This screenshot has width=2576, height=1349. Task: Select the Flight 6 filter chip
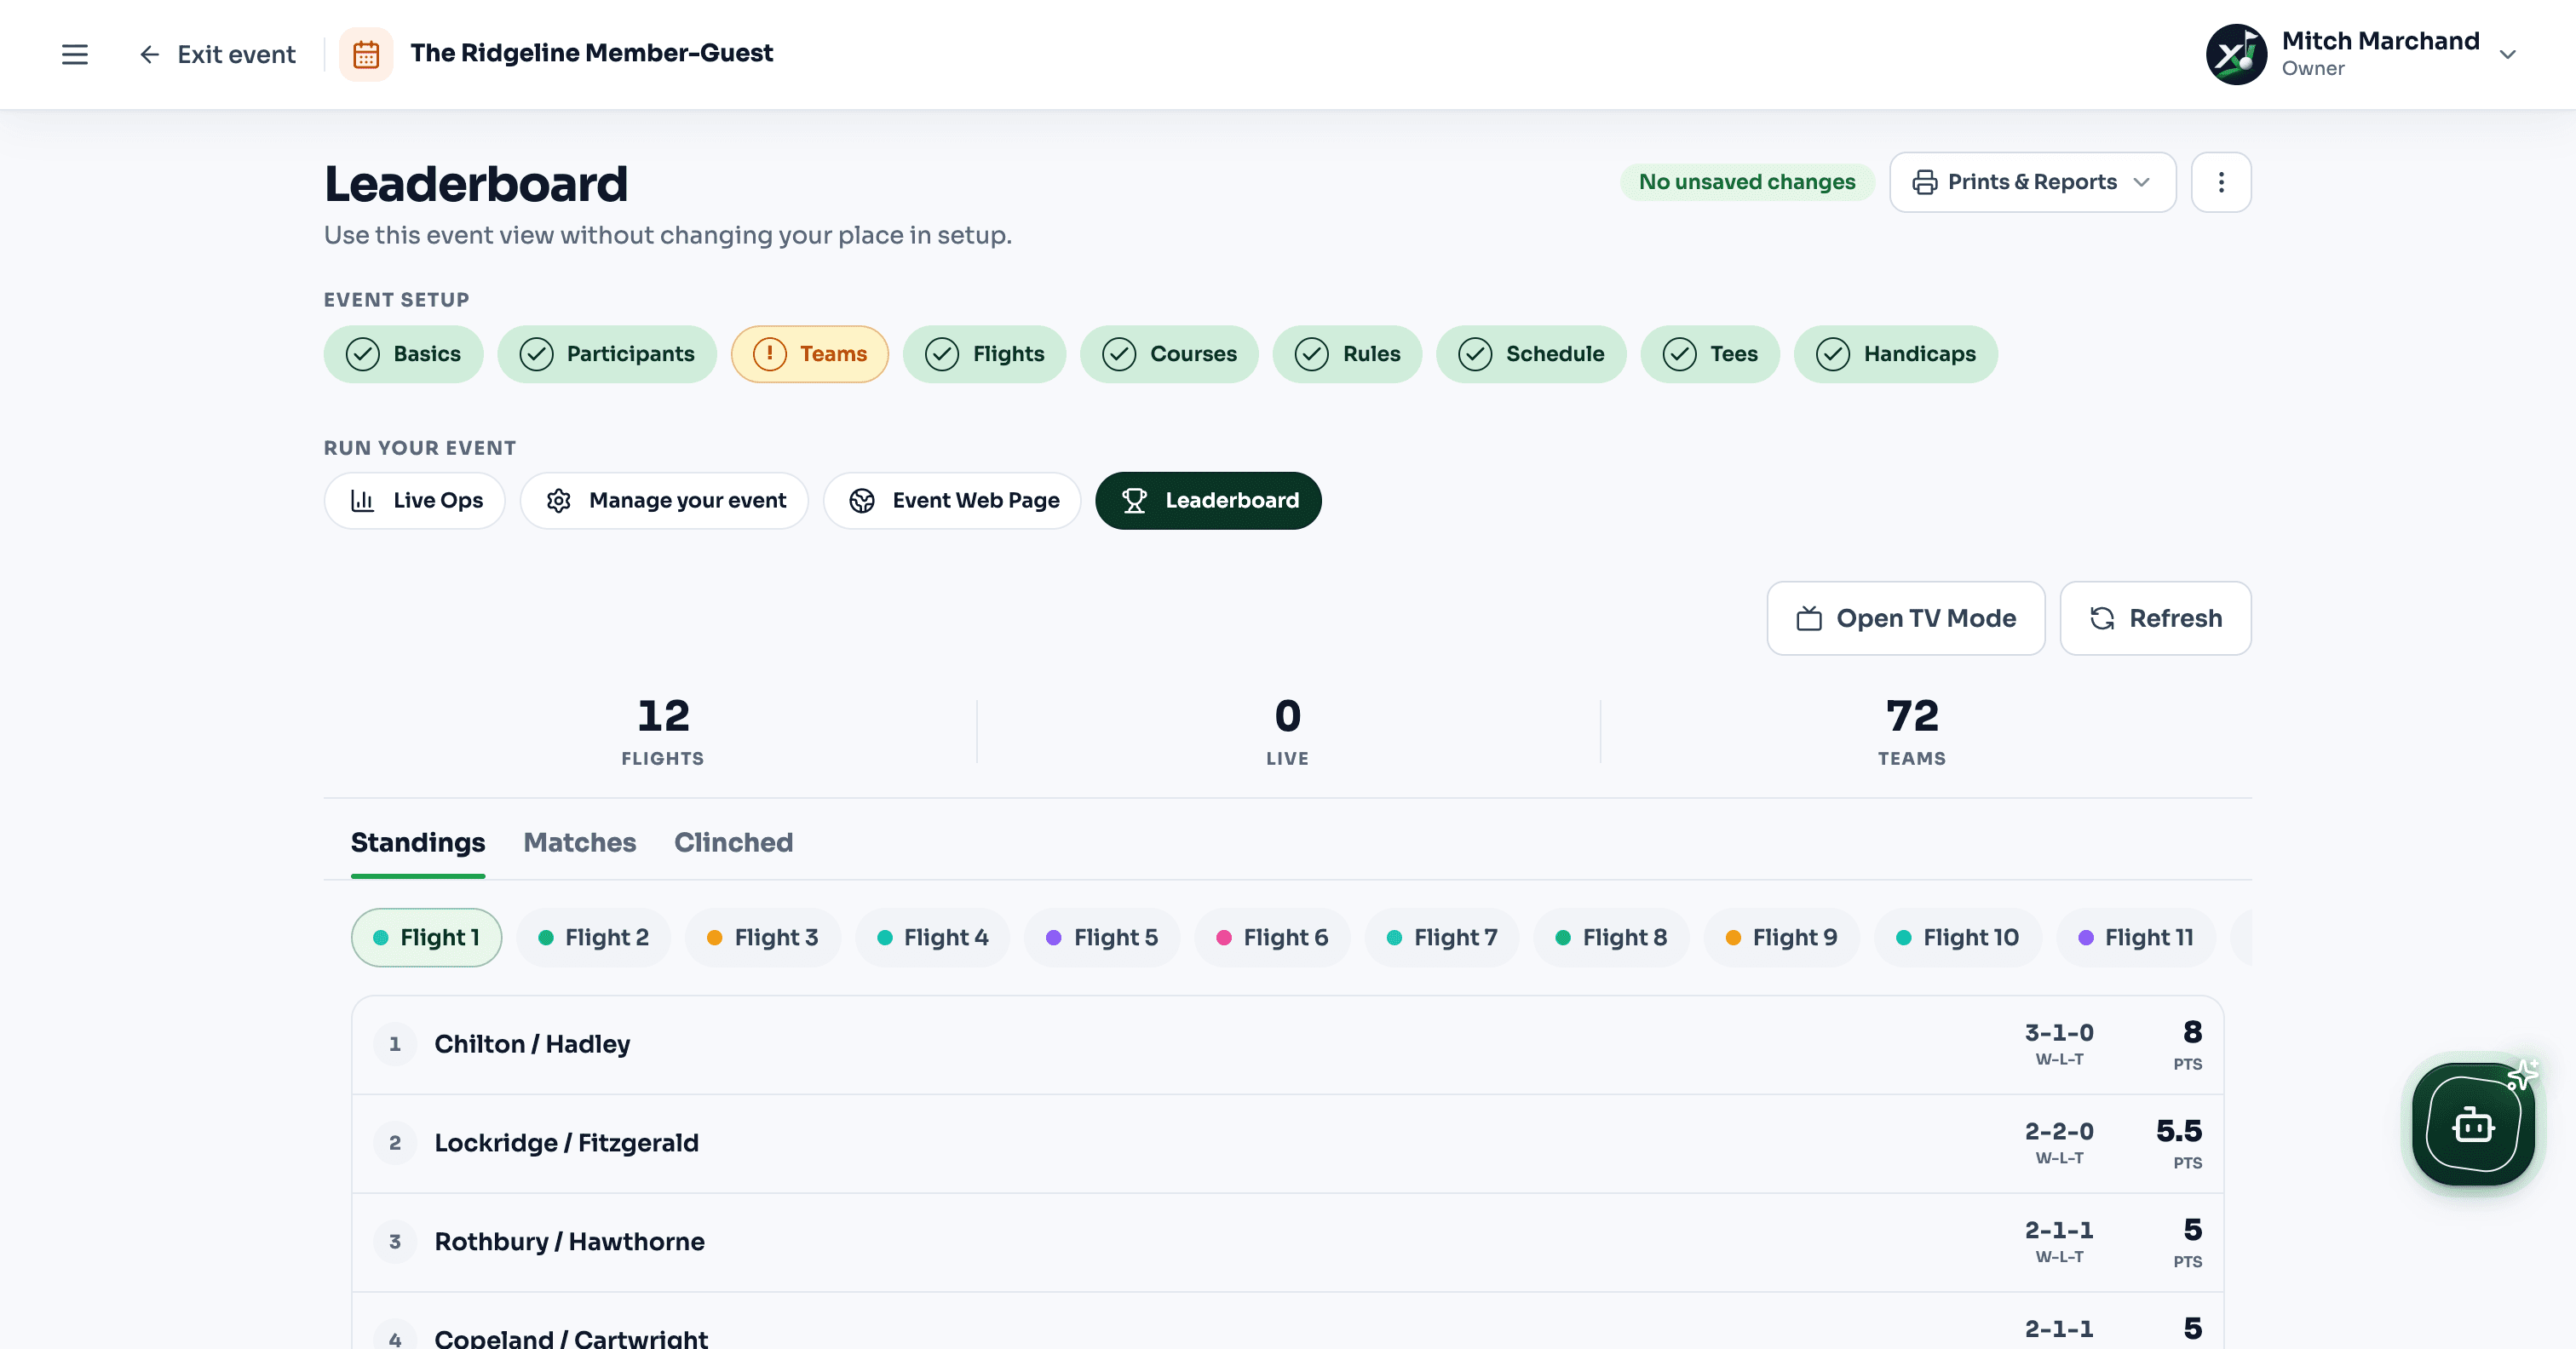tap(1272, 938)
